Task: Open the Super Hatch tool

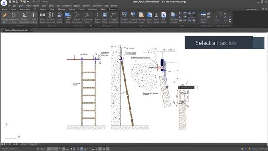Action: [x=105, y=18]
